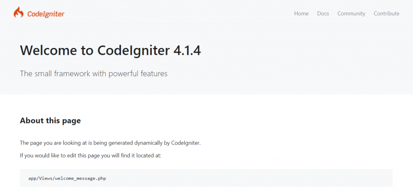
Task: Click the sentence starting If you would like
Action: 90,156
